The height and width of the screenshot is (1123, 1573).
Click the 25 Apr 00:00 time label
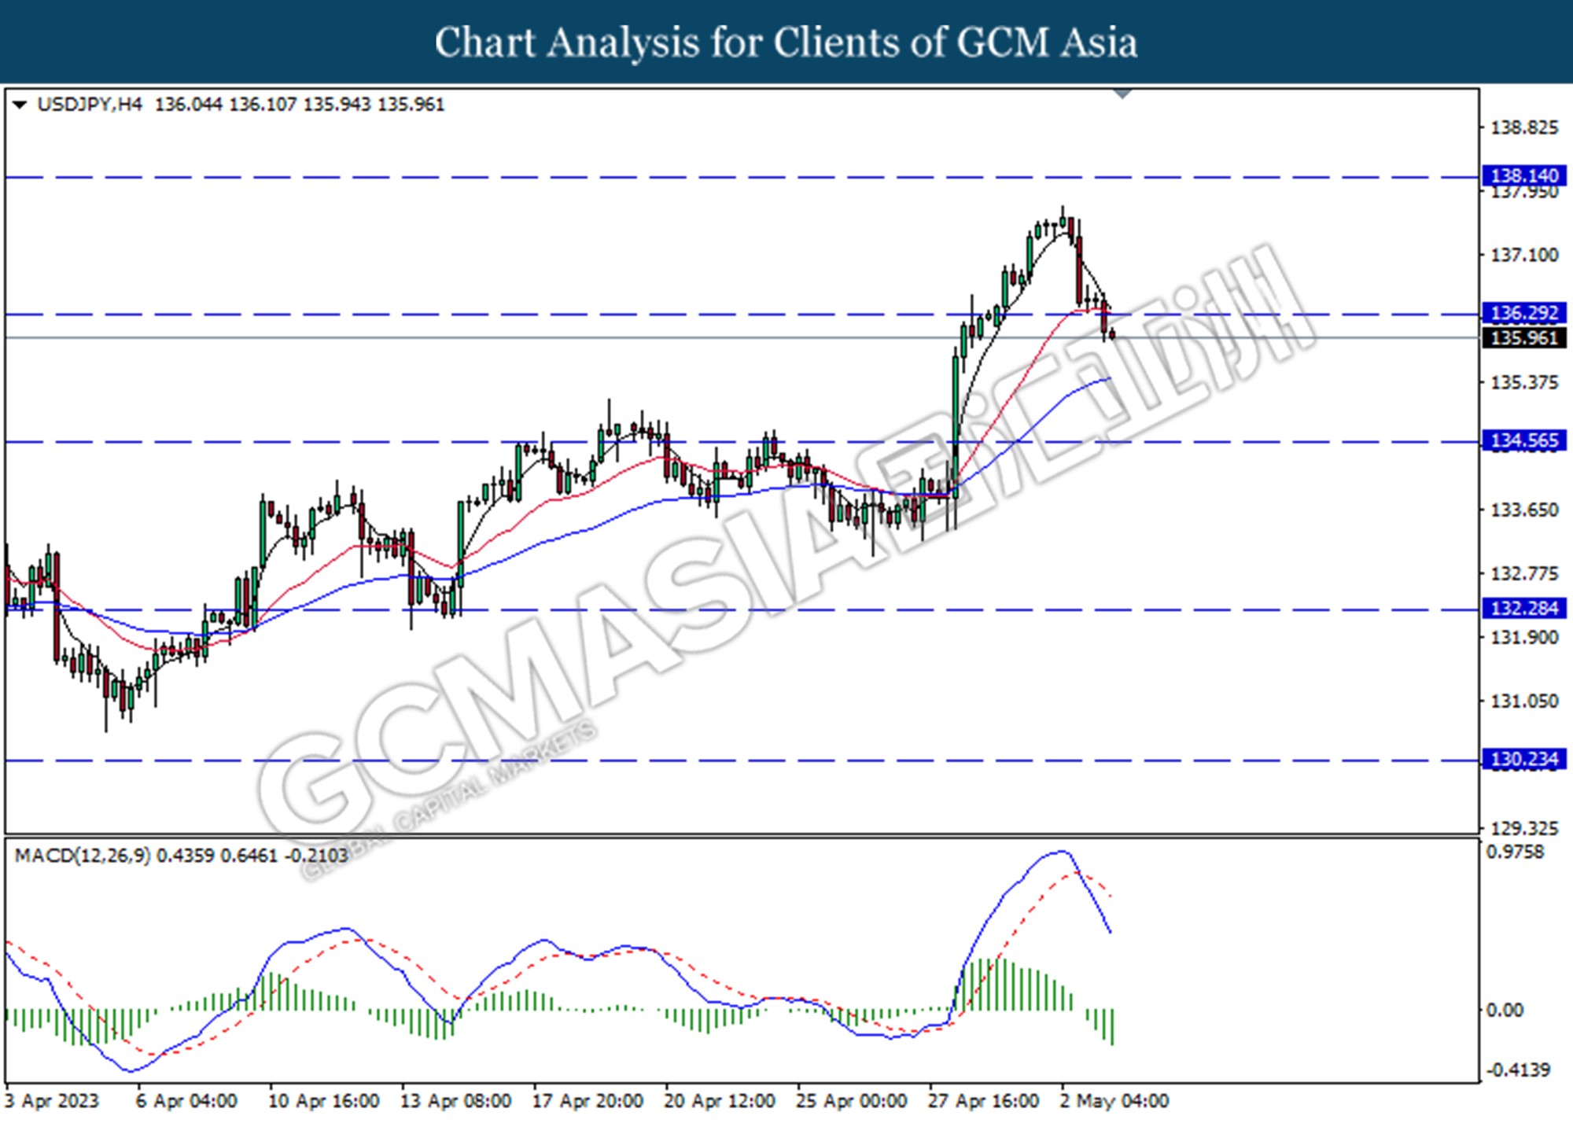852,1101
